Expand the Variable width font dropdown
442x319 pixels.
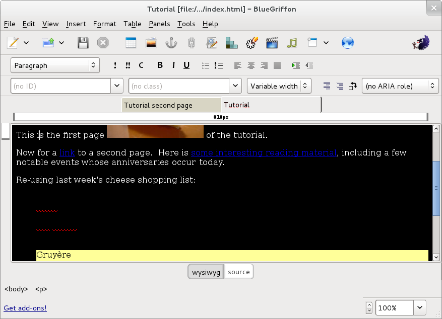point(279,86)
